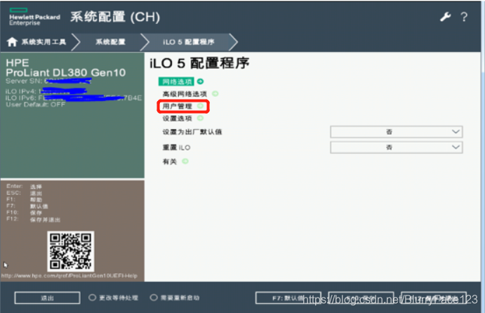Viewport: 485px width, 313px height.
Task: Open 高级网络选项 menu entry
Action: 185,94
